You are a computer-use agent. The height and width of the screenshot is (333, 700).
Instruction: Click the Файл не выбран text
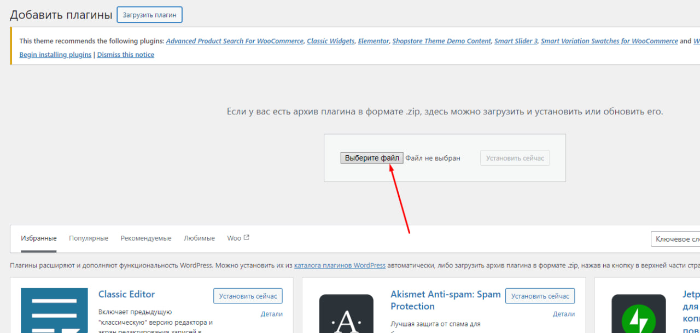pos(433,158)
